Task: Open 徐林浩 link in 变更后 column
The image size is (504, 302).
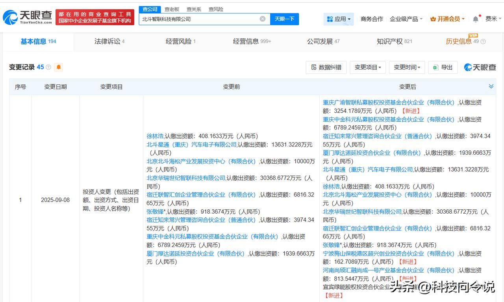Action: point(331,187)
